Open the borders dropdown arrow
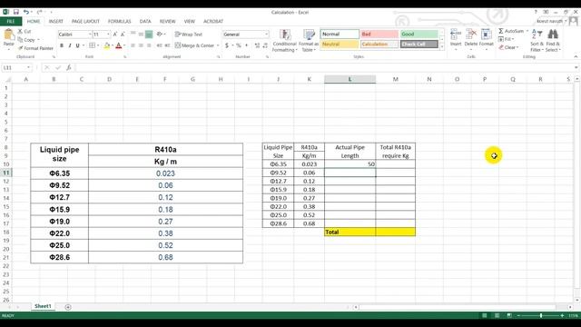581x327 pixels. (98, 45)
